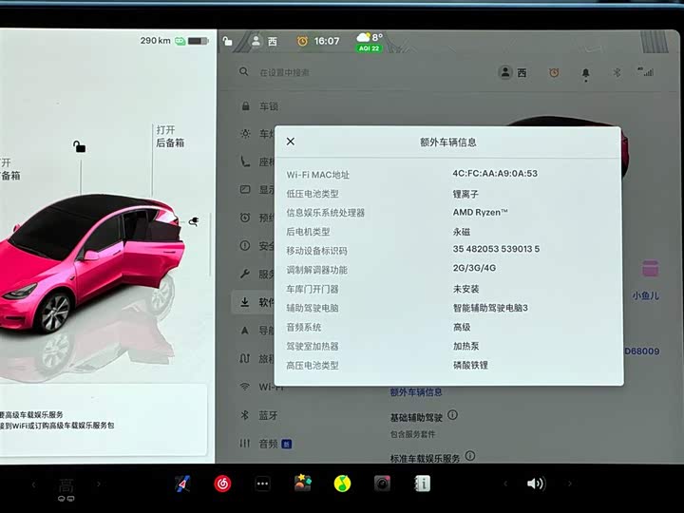Image resolution: width=684 pixels, height=513 pixels.
Task: Tap the 驾驶室加热器 value 加热泵
Action: (465, 346)
